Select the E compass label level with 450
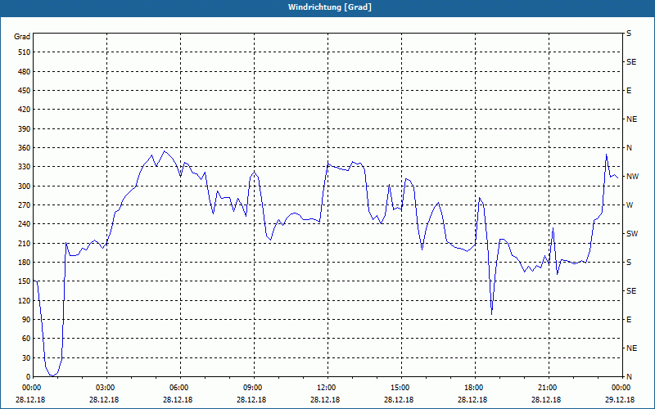 629,91
